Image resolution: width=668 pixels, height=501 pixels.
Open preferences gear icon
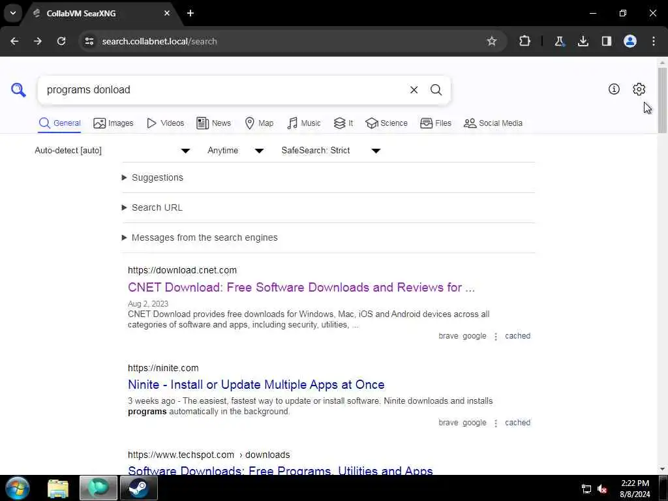(x=639, y=89)
